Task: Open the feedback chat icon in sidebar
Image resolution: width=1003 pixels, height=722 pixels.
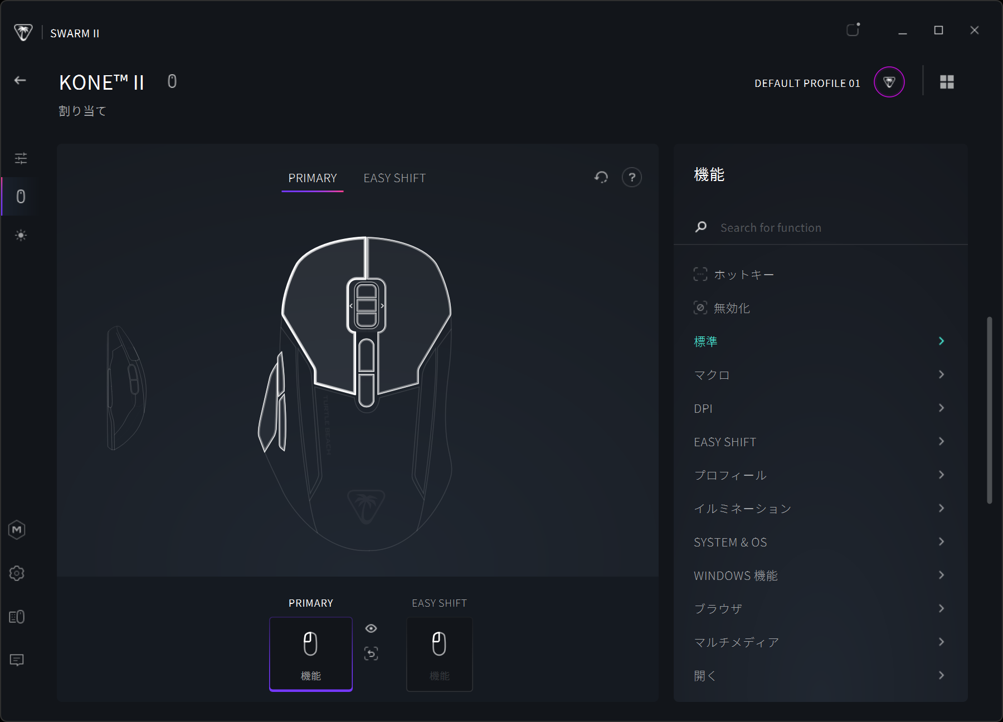Action: (x=17, y=660)
